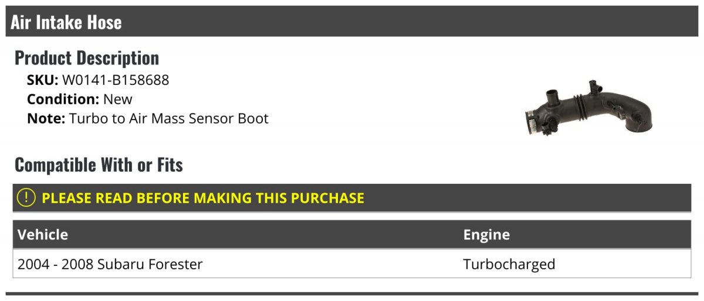Click the yellow exclamation warning icon
The height and width of the screenshot is (301, 704).
tap(26, 198)
